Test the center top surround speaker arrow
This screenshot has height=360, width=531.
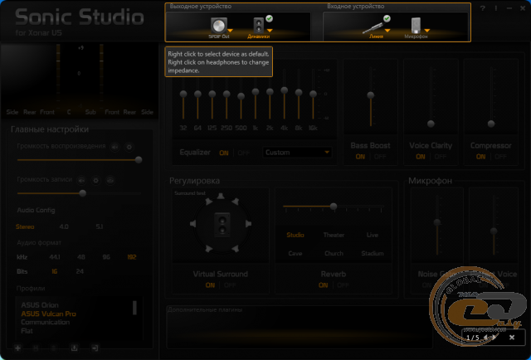pyautogui.click(x=221, y=196)
